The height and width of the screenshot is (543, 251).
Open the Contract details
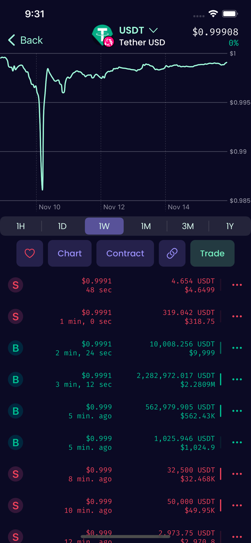tap(125, 253)
